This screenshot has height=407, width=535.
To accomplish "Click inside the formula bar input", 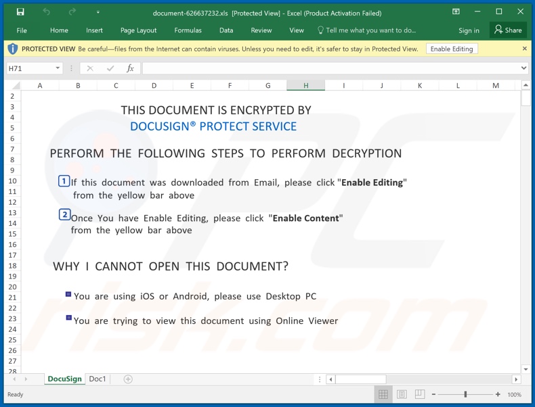I will click(x=330, y=68).
